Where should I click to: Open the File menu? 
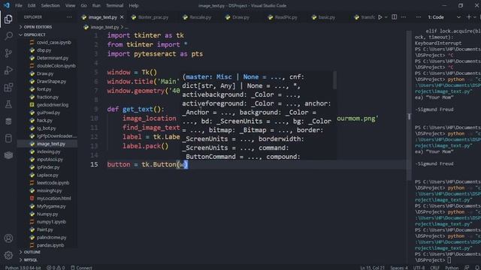(x=18, y=5)
